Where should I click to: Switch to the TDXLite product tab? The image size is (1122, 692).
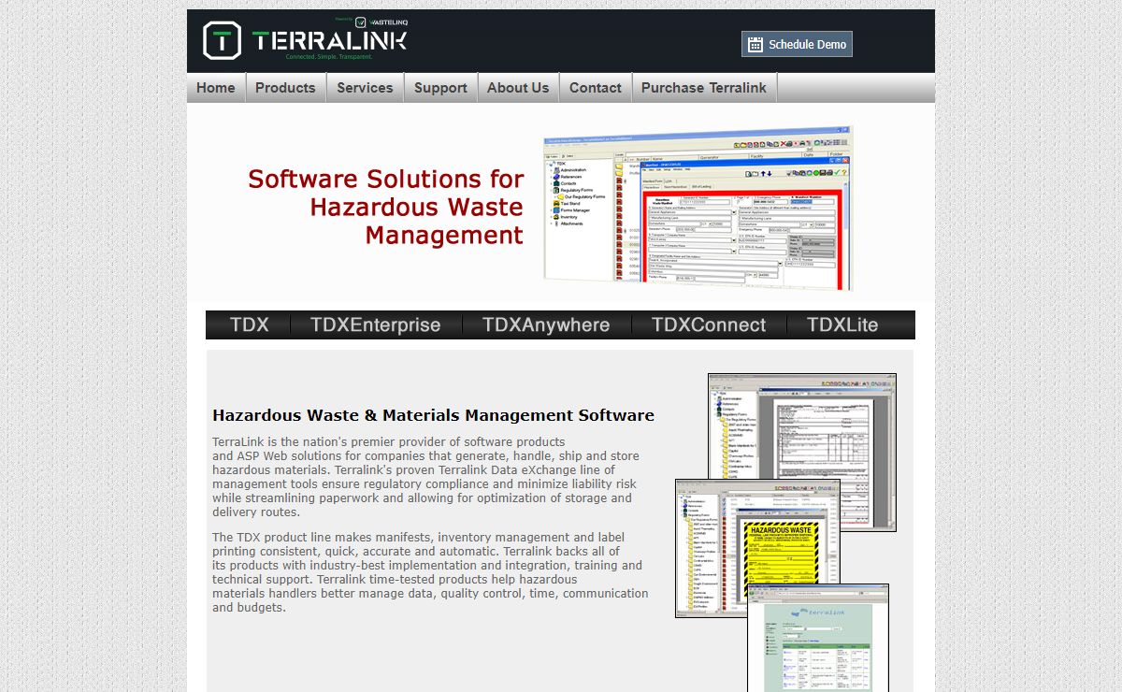842,324
